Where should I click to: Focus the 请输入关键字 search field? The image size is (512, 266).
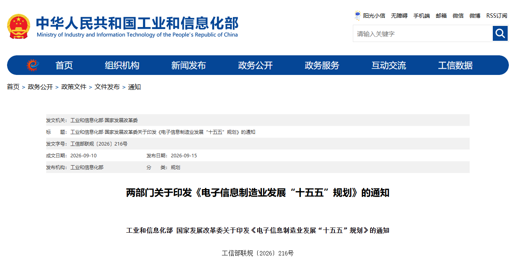(423, 34)
